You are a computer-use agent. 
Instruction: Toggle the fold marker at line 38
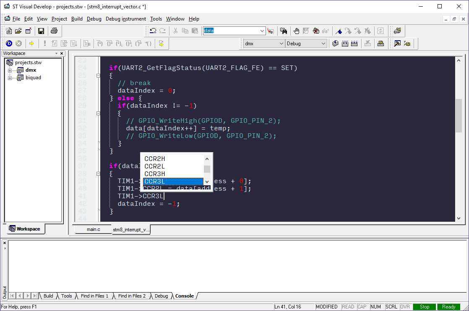[x=98, y=174]
